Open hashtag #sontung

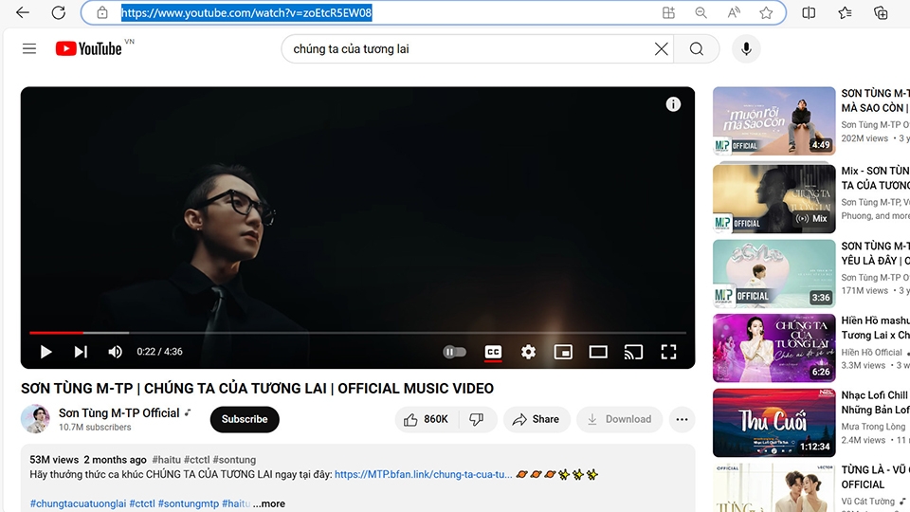click(x=234, y=460)
